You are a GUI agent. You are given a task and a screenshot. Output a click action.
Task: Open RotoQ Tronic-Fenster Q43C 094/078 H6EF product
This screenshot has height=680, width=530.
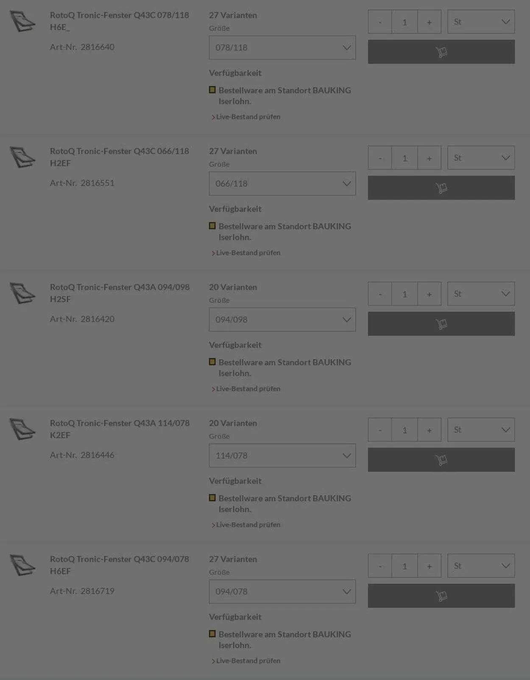click(119, 565)
